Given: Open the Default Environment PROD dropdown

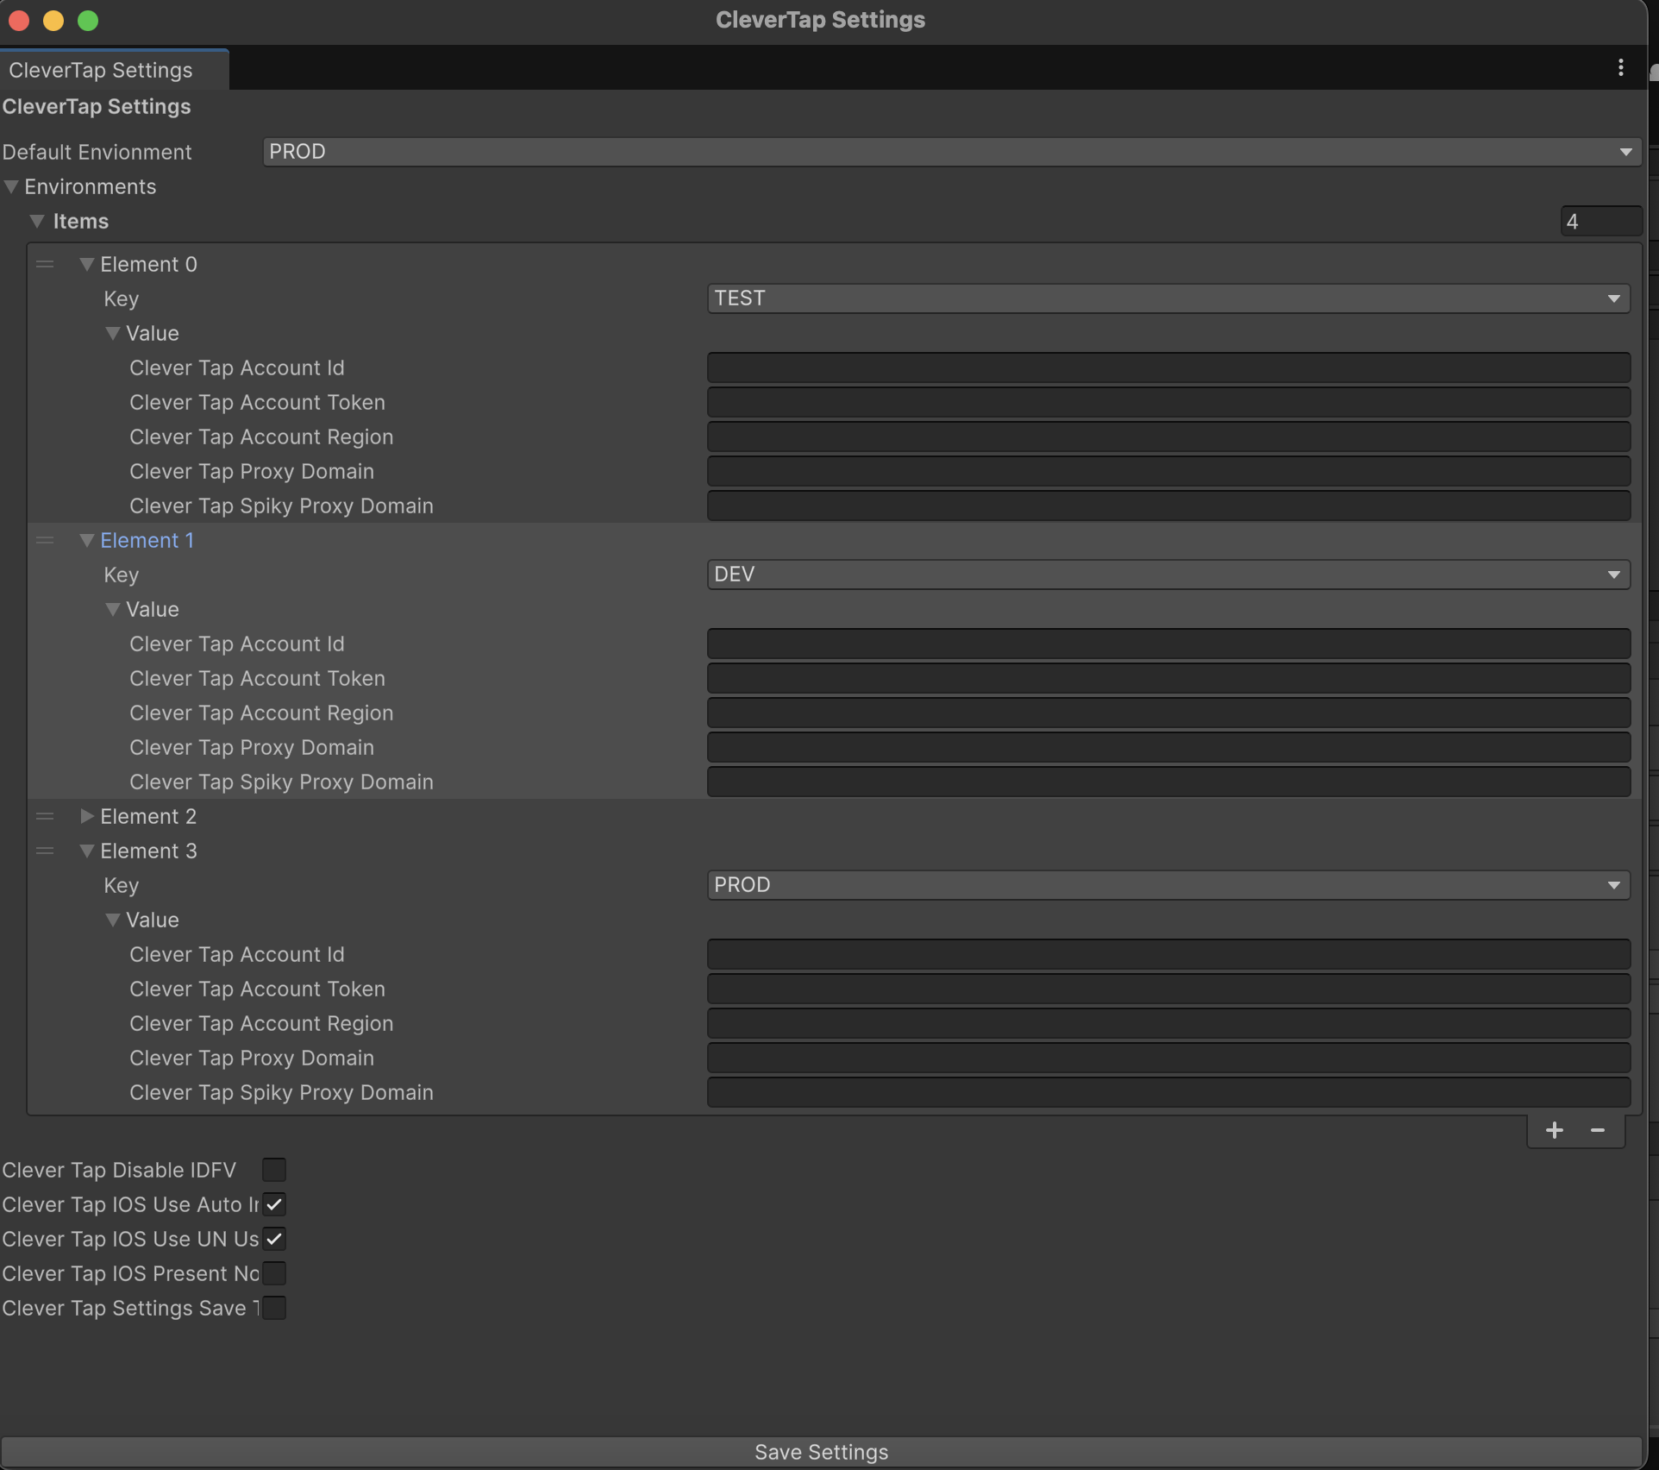Looking at the screenshot, I should click(951, 152).
